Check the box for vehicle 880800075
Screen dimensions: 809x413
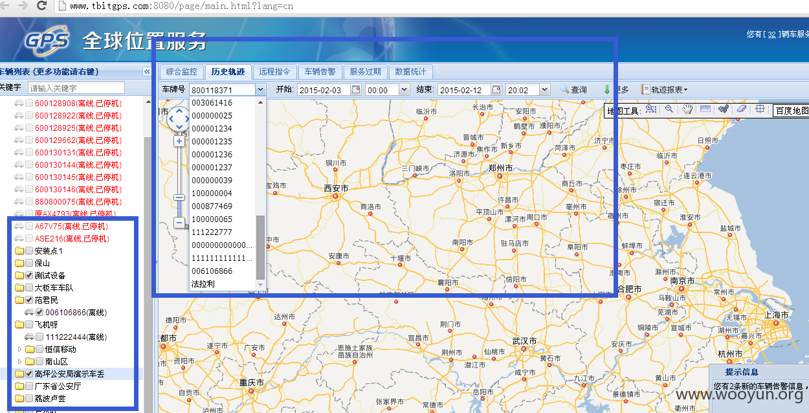tap(29, 201)
